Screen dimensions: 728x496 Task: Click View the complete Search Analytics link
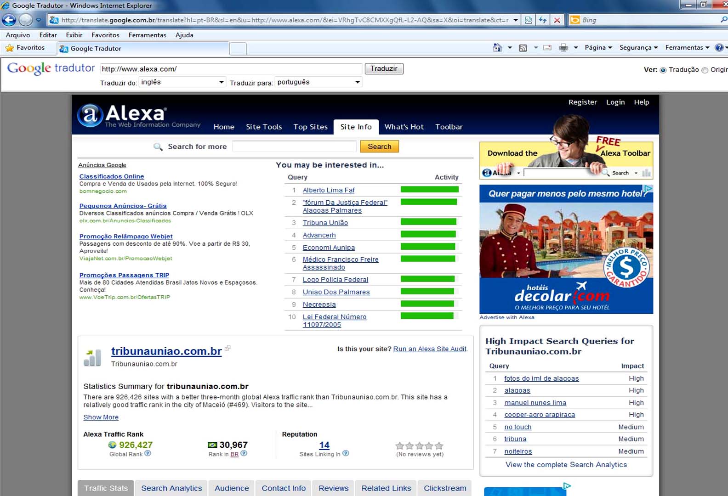coord(566,465)
